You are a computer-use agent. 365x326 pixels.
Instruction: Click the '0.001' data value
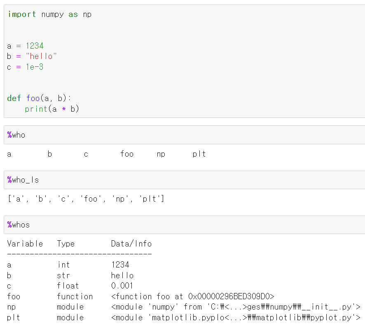point(122,286)
